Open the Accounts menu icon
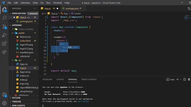This screenshot has height=107, width=191. (x=4, y=95)
